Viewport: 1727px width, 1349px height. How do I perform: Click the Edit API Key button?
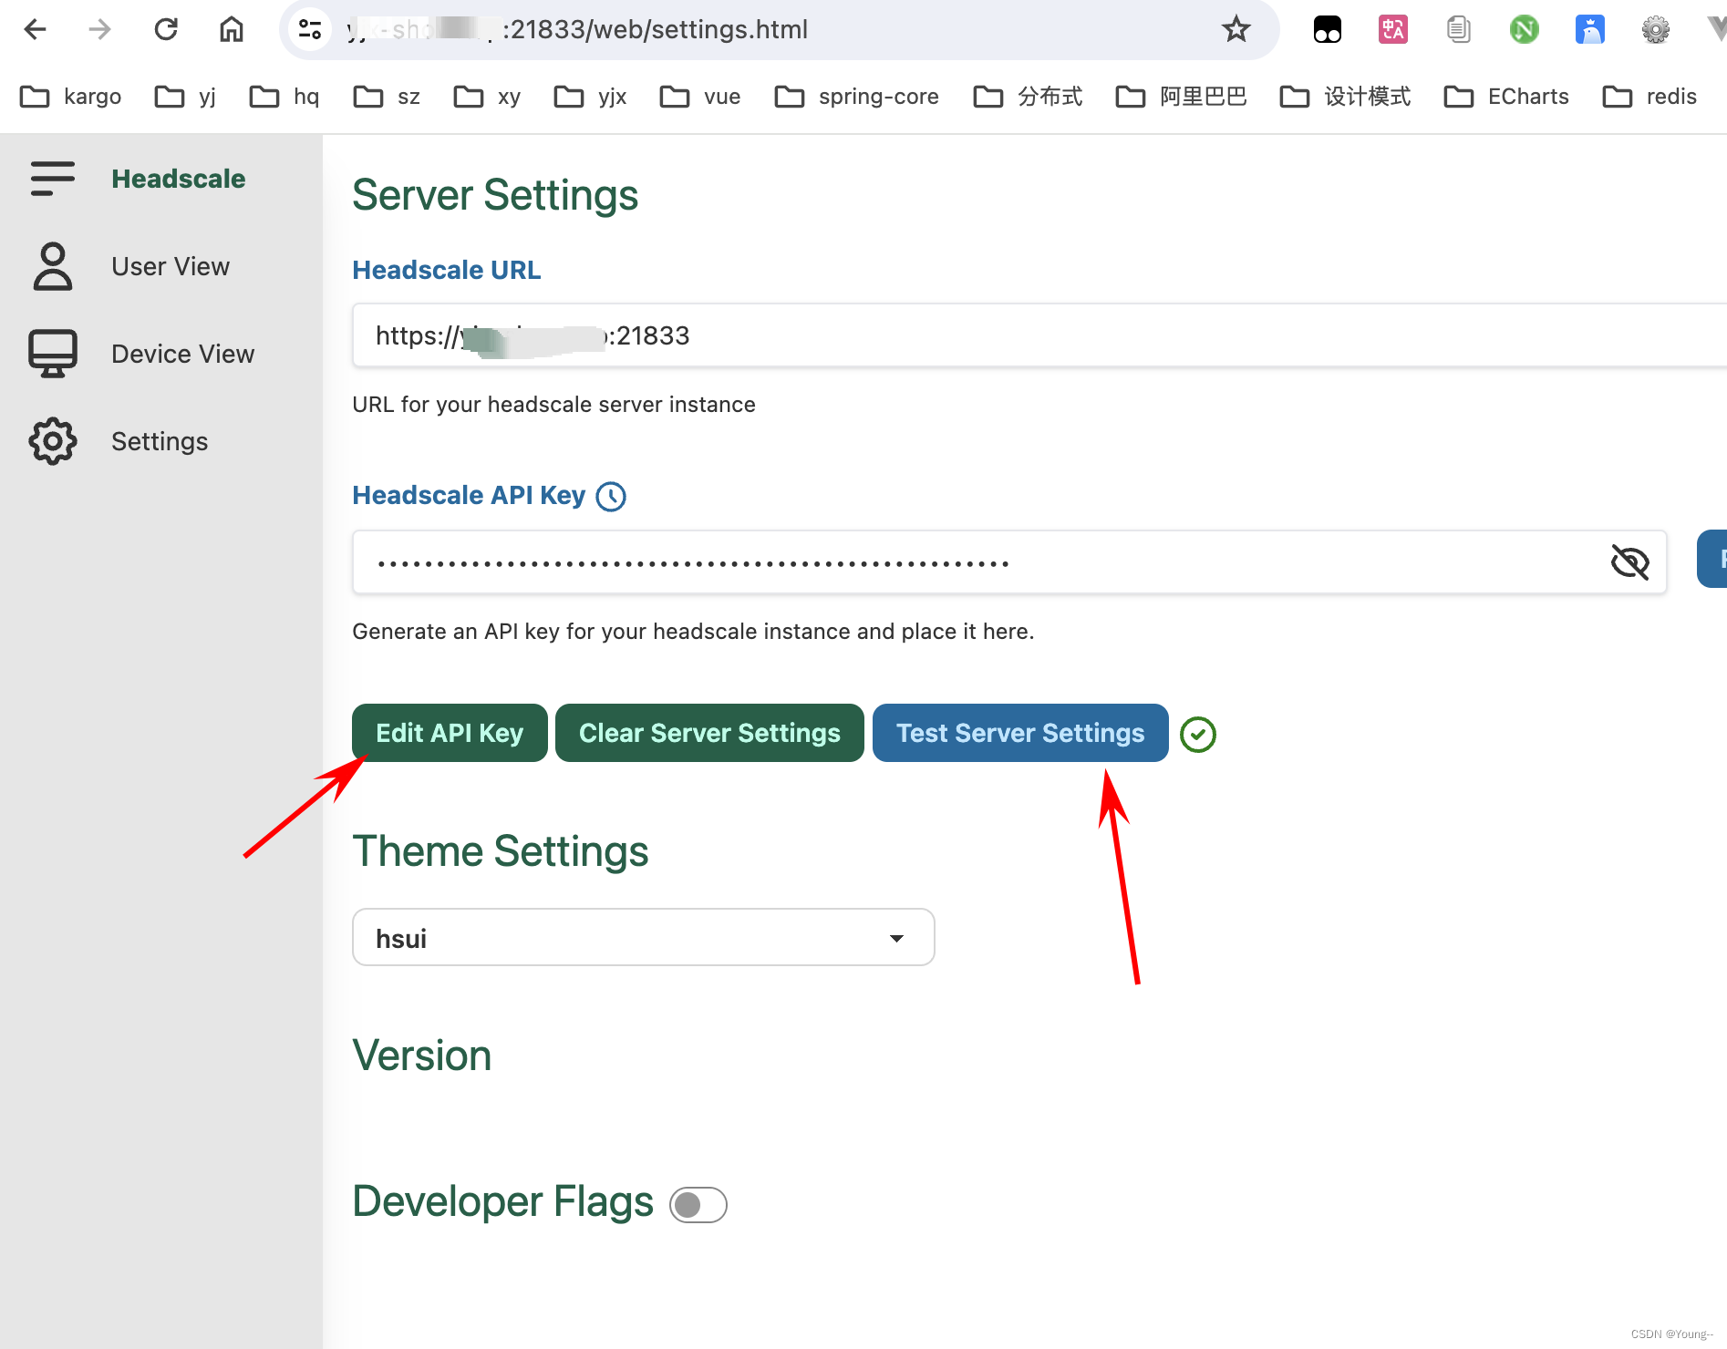[x=450, y=733]
